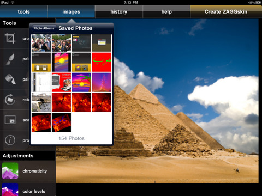Select the first group photo thumbnail
262x196 pixels.
coord(41,43)
